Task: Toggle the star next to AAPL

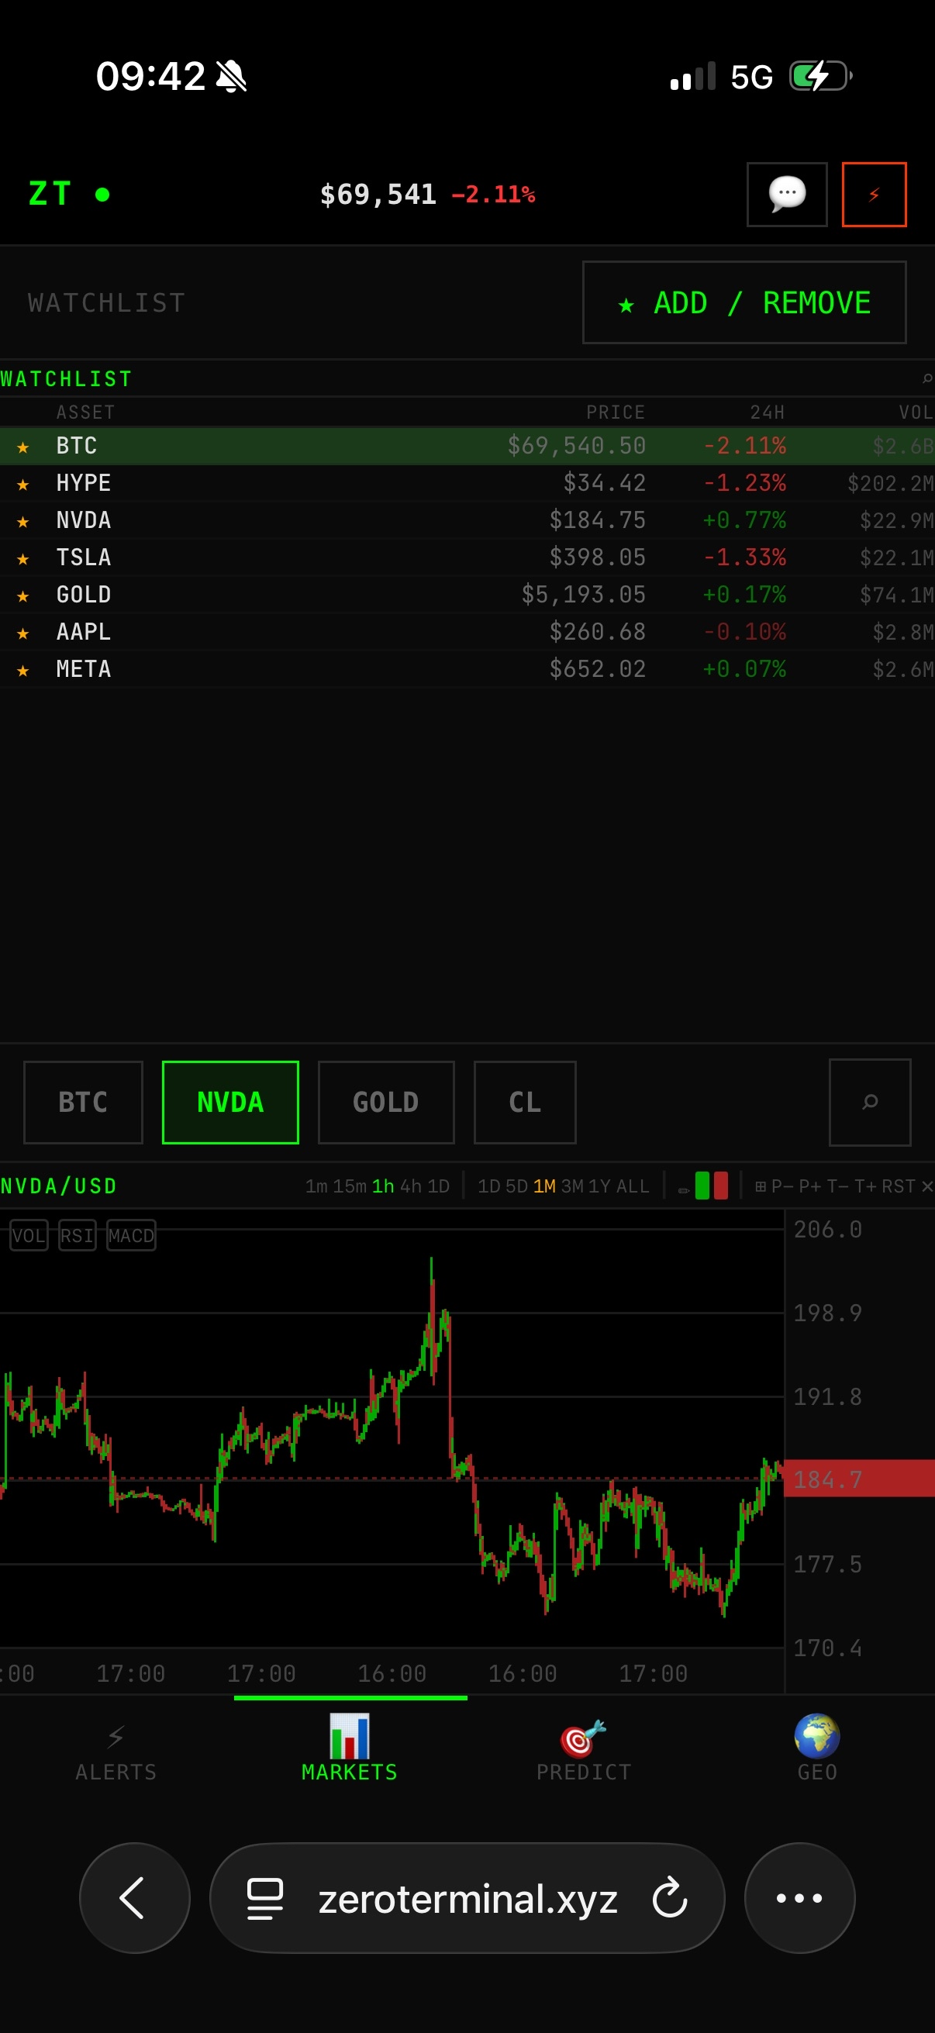Action: [23, 632]
